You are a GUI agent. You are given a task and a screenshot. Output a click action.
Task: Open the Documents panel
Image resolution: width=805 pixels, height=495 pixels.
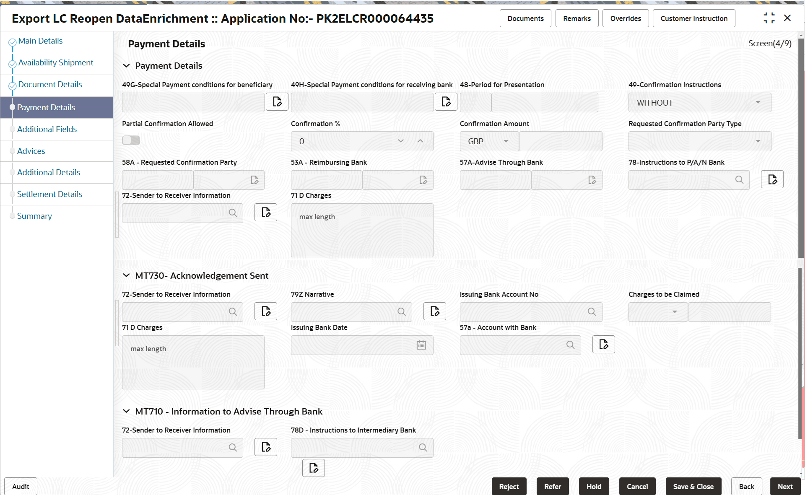tap(525, 18)
